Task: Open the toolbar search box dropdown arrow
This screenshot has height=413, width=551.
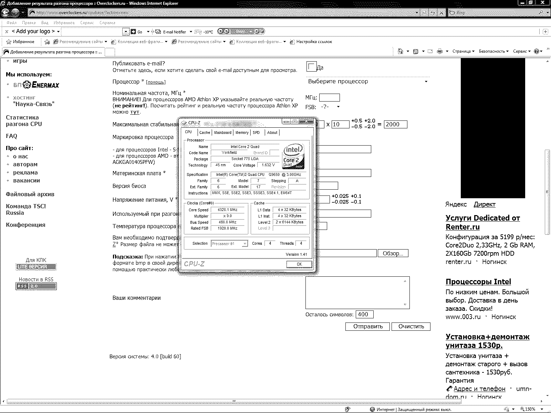Action: [126, 32]
